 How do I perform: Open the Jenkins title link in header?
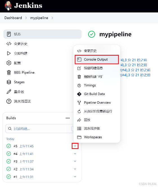click(x=28, y=6)
